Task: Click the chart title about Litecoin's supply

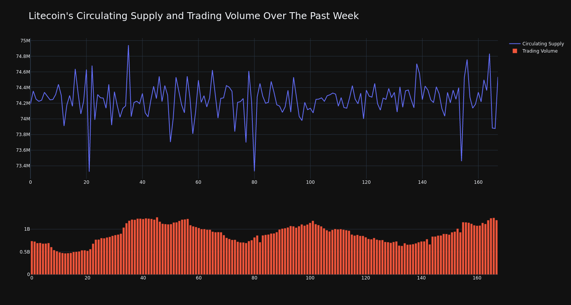Action: 193,16
